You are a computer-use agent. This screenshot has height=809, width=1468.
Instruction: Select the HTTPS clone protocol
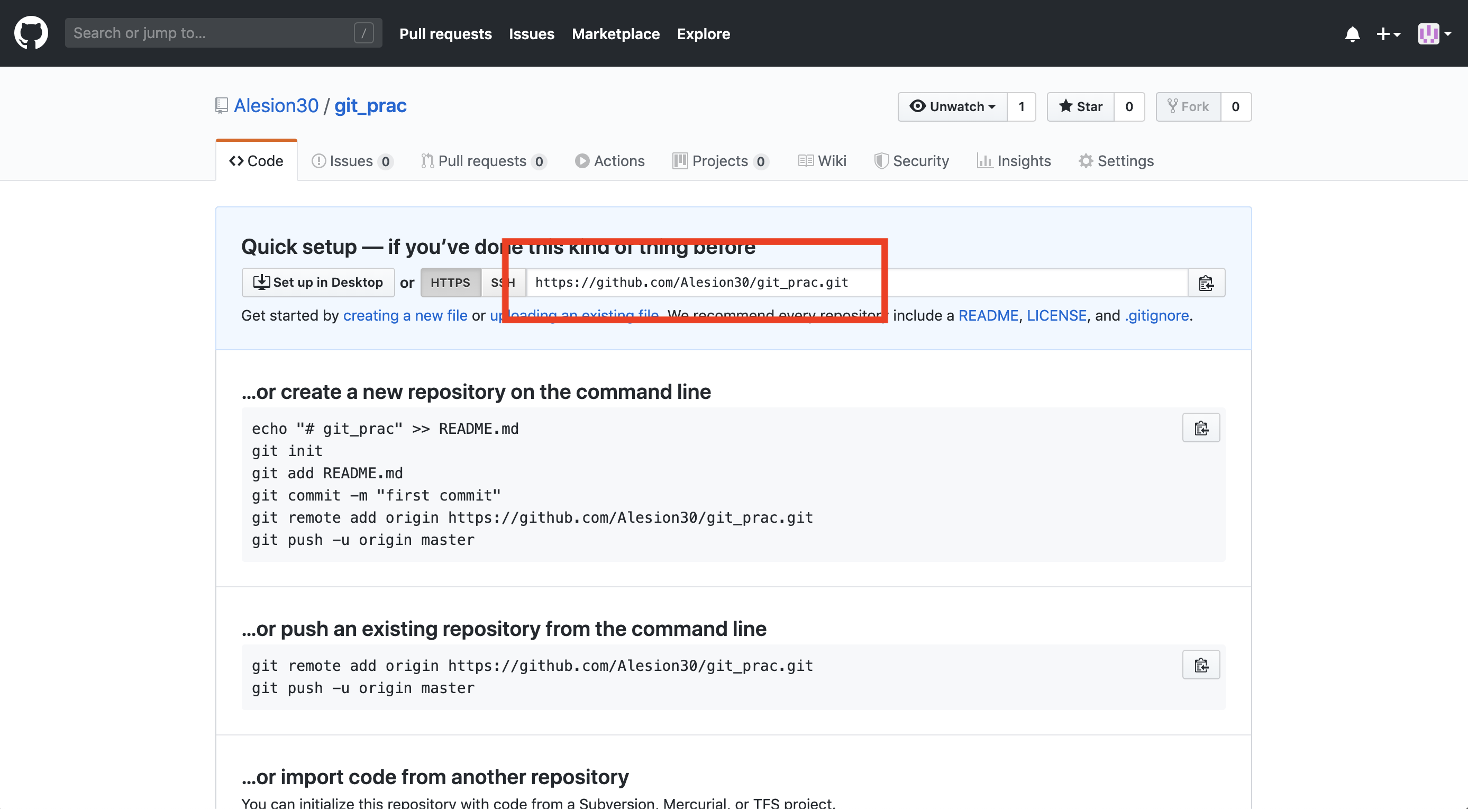[450, 282]
